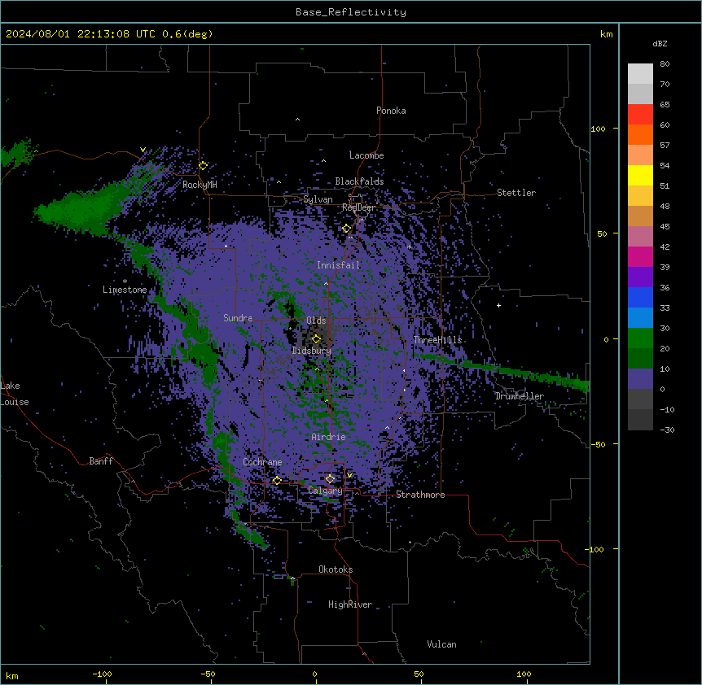This screenshot has height=685, width=702.
Task: Click the -100 tick label on bottom axis
Action: 102,674
